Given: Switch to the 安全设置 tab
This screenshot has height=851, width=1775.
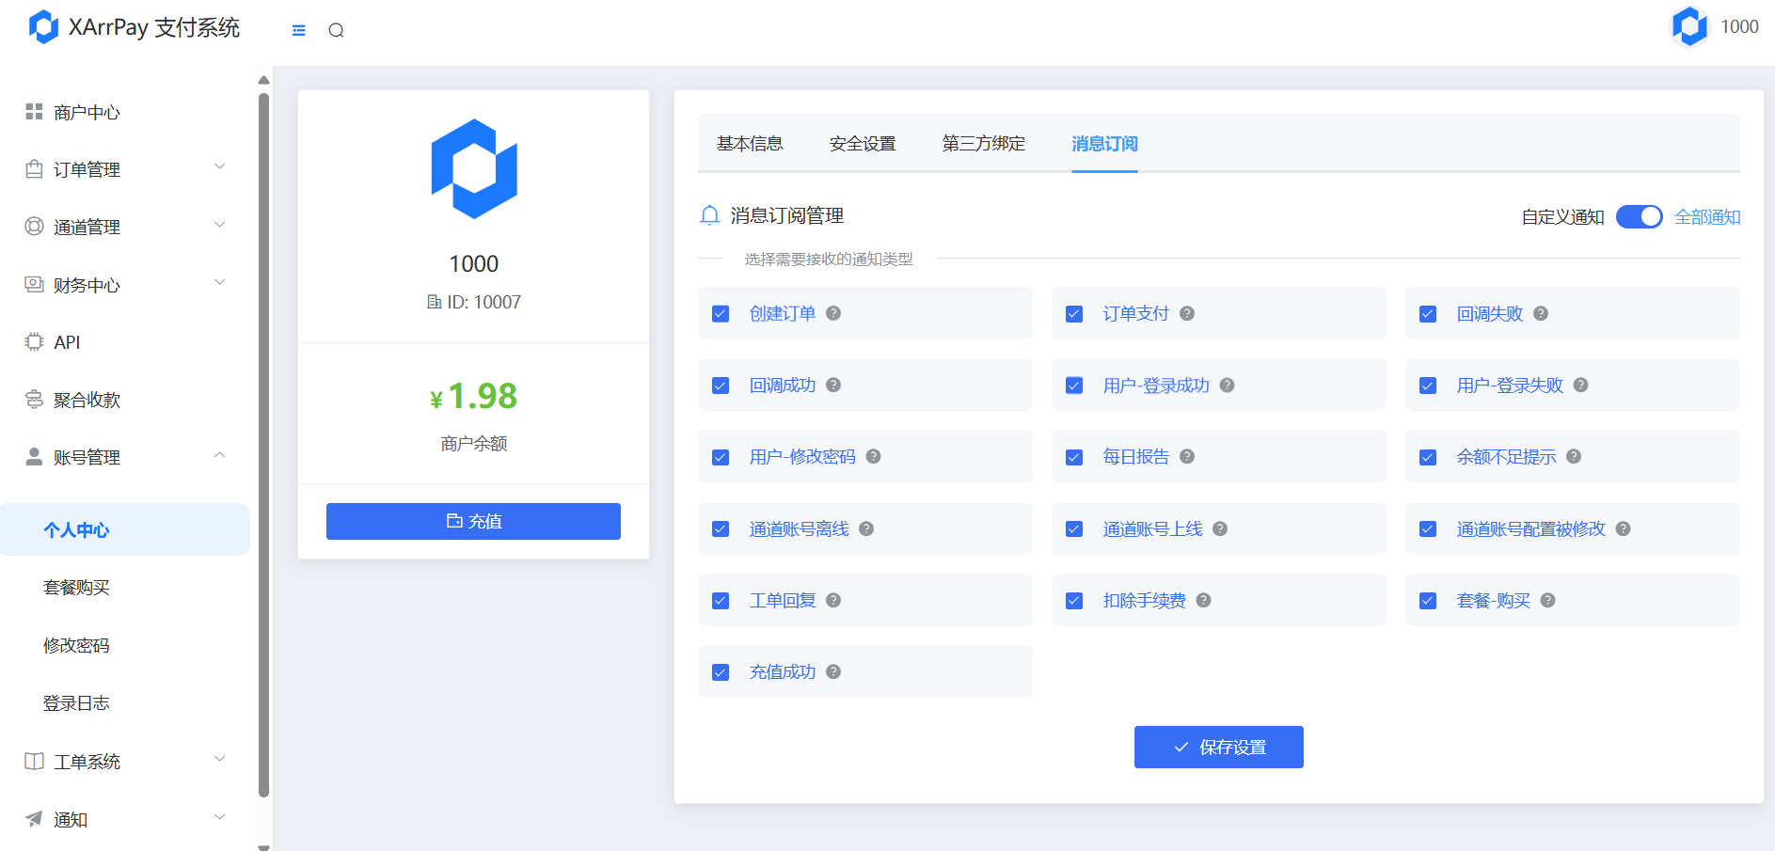Looking at the screenshot, I should pyautogui.click(x=862, y=143).
